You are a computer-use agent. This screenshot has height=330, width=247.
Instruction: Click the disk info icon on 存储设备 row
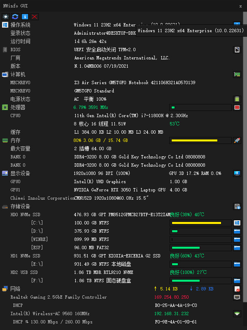point(237,207)
